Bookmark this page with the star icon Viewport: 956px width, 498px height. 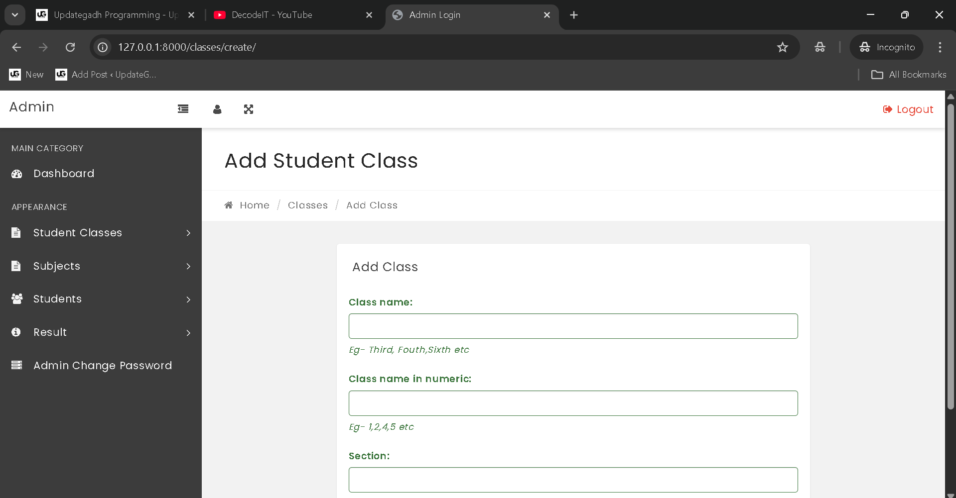click(x=782, y=47)
